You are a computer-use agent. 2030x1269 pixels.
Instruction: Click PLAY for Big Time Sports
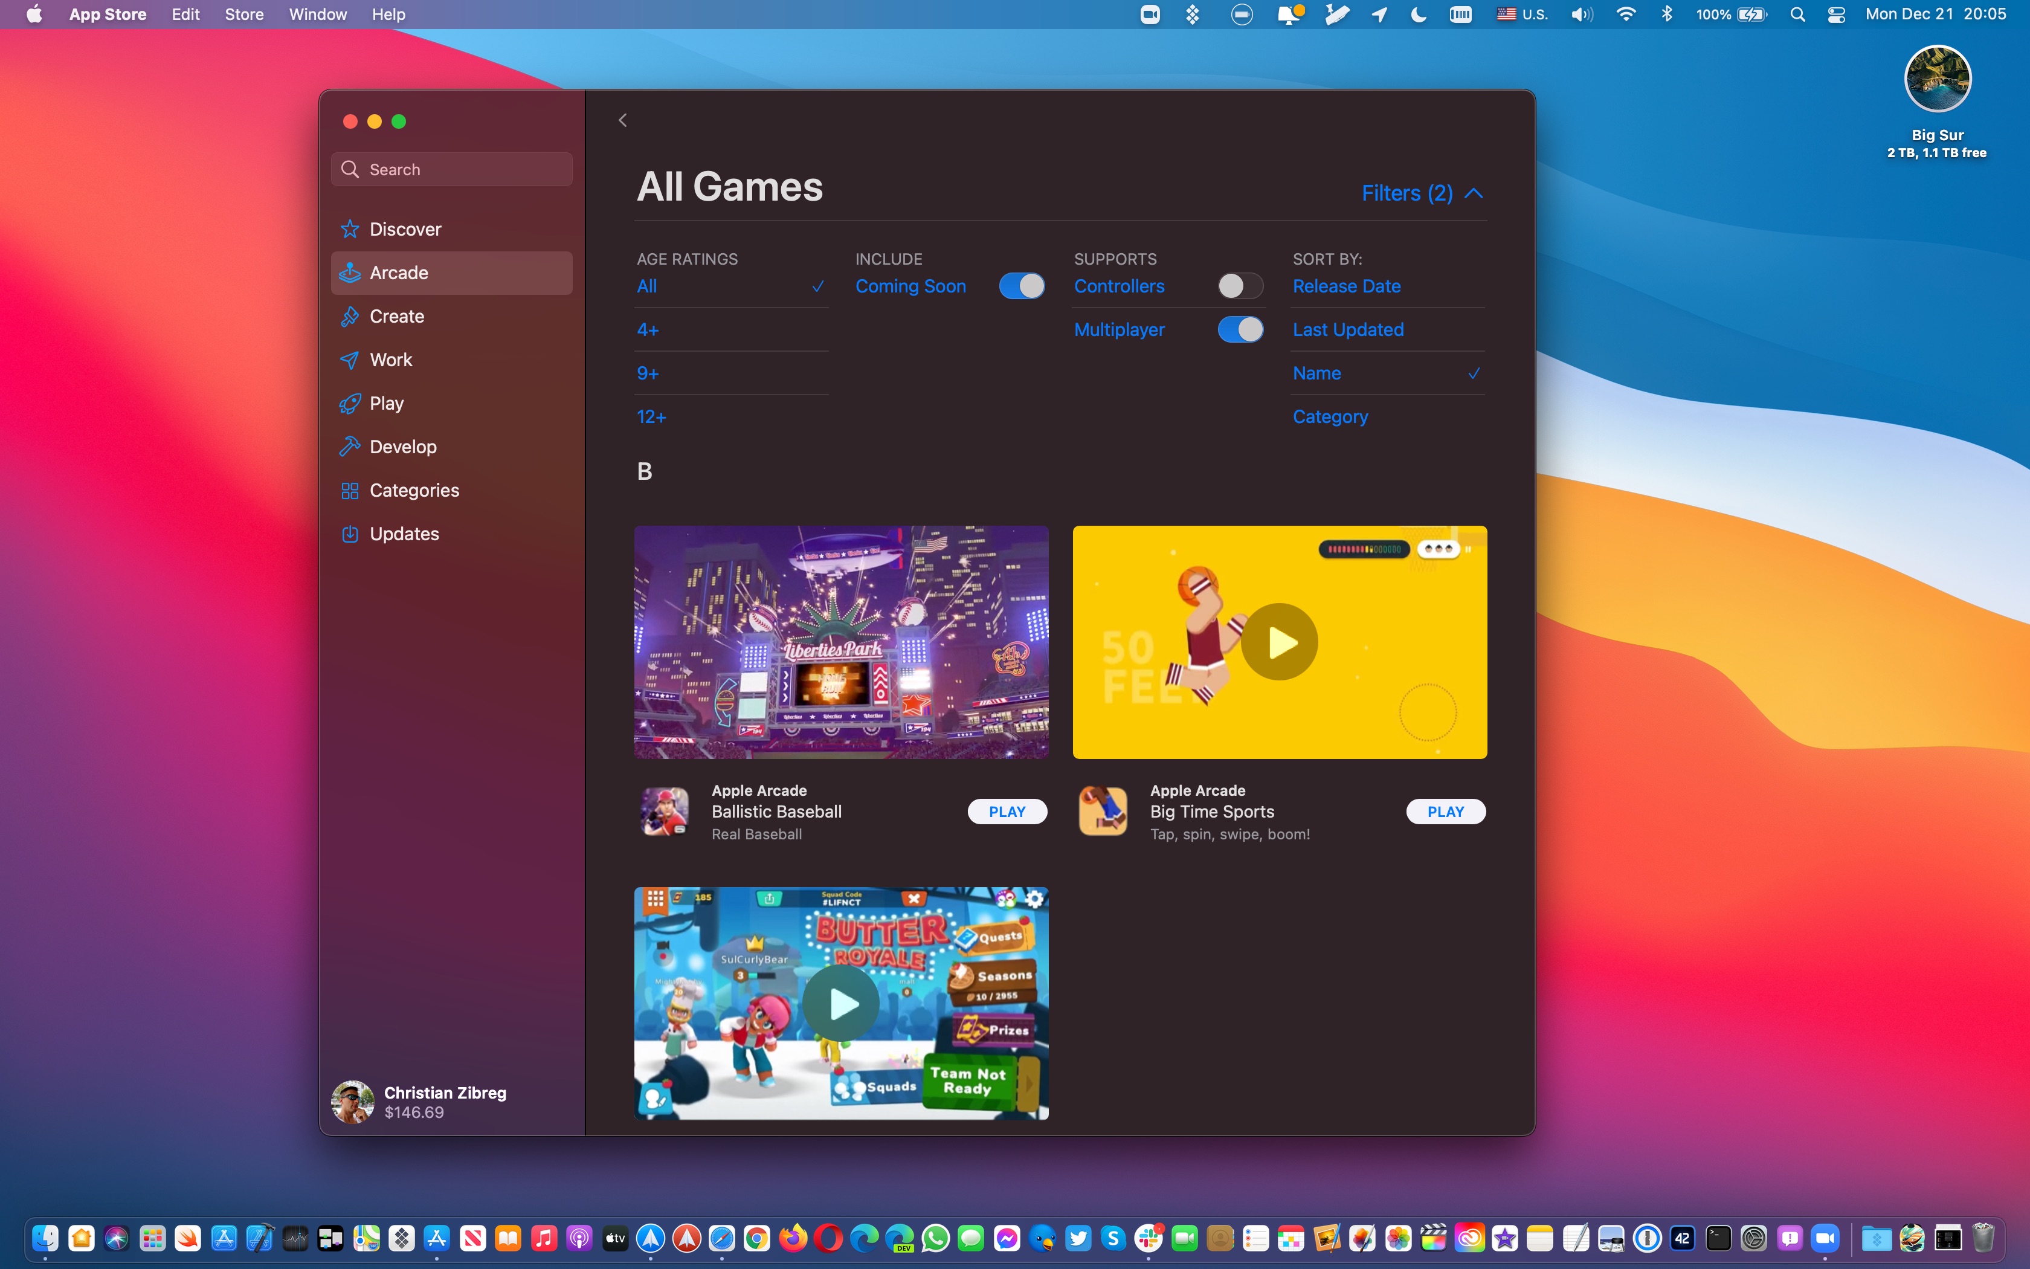coord(1445,812)
